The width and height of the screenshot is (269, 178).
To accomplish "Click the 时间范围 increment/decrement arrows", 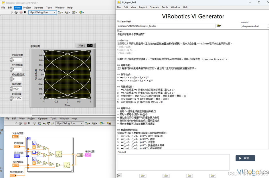I will [11, 98].
